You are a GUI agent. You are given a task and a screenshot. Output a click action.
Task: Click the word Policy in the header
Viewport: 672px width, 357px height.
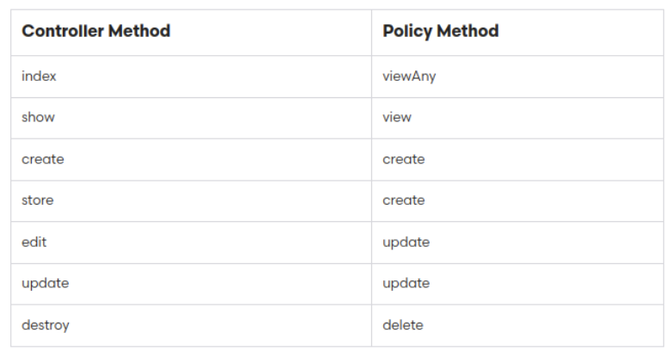coord(407,31)
